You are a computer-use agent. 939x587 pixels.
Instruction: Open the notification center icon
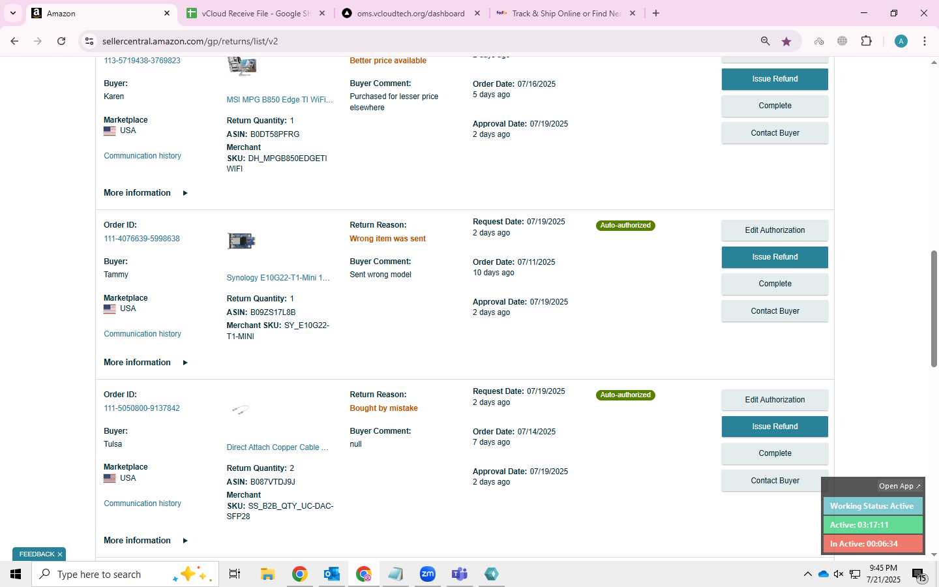pyautogui.click(x=919, y=575)
